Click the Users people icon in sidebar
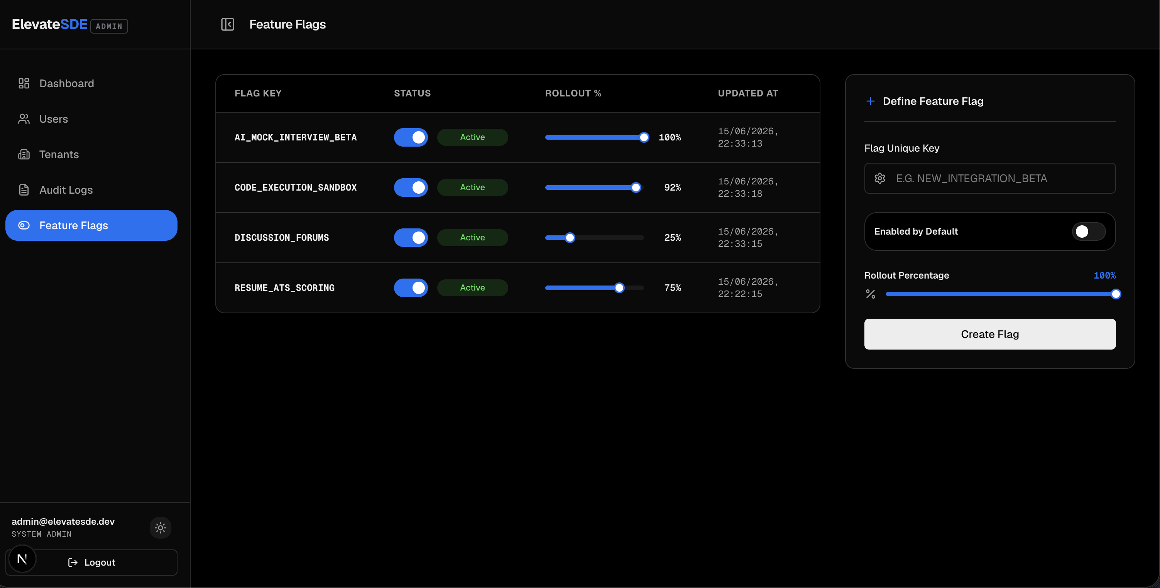 tap(24, 119)
